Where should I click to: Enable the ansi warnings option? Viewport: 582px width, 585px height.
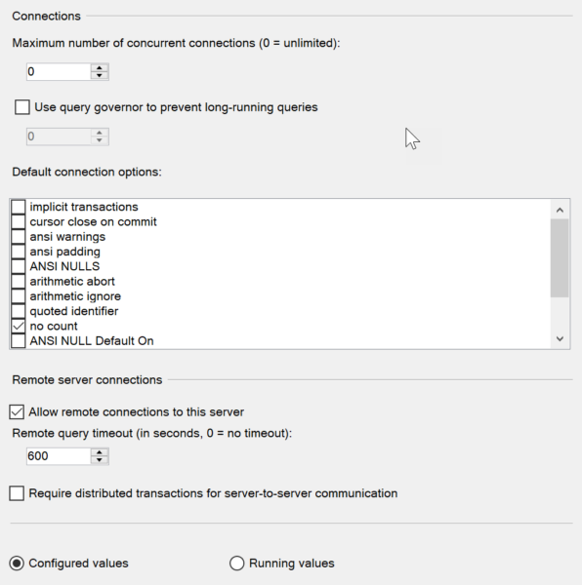pyautogui.click(x=19, y=237)
